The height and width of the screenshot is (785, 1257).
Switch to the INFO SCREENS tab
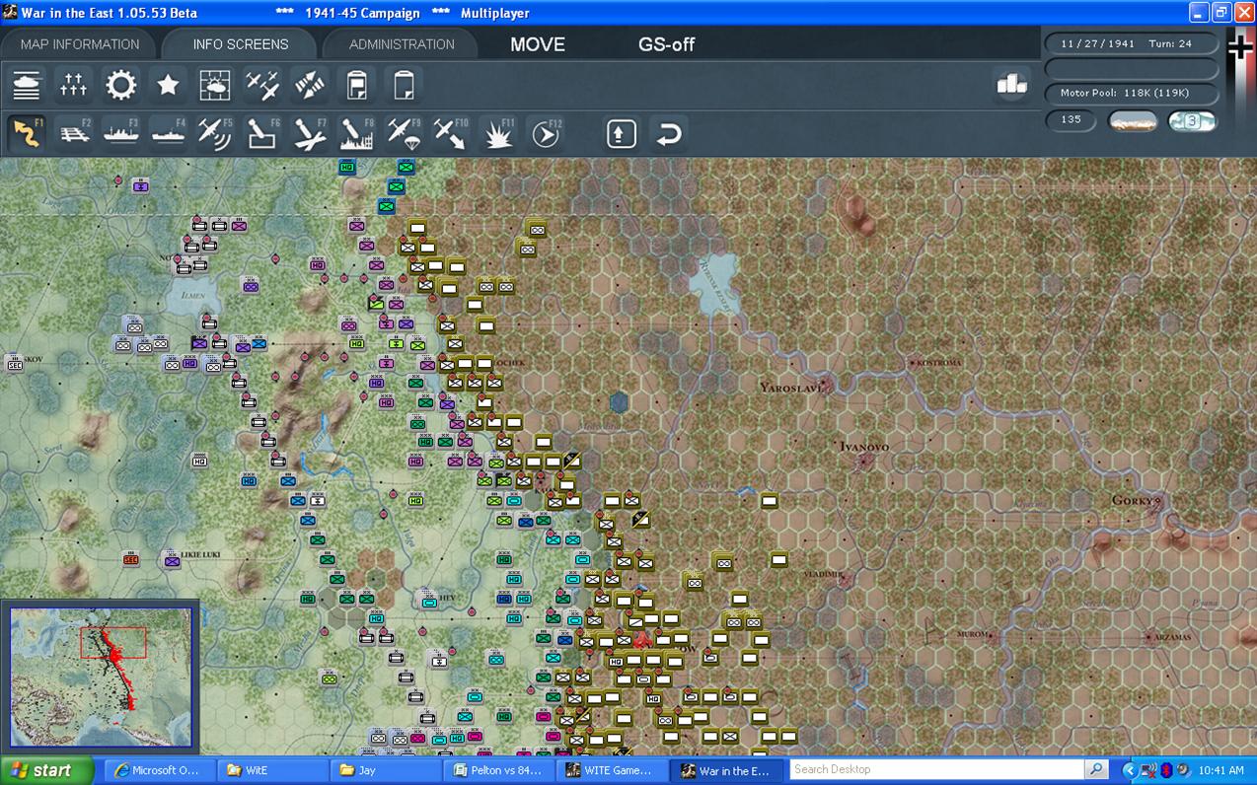[241, 44]
